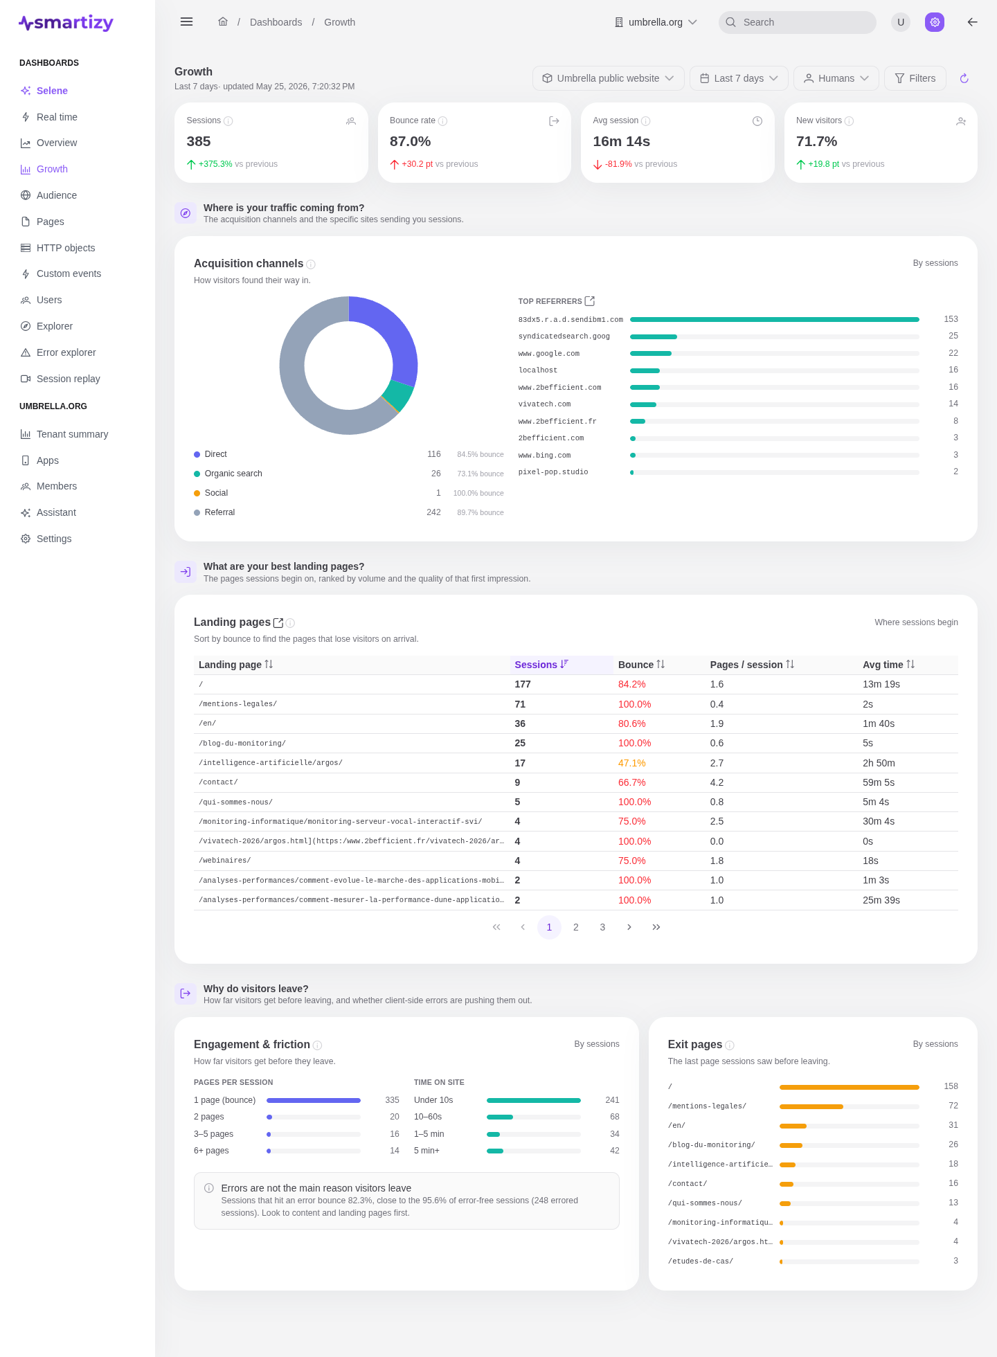Go to next landing pages page
Viewport: 997px width, 1357px height.
[x=629, y=927]
